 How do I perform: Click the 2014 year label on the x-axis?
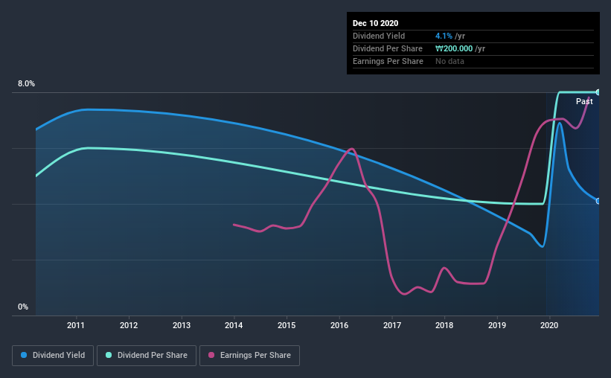[234, 325]
